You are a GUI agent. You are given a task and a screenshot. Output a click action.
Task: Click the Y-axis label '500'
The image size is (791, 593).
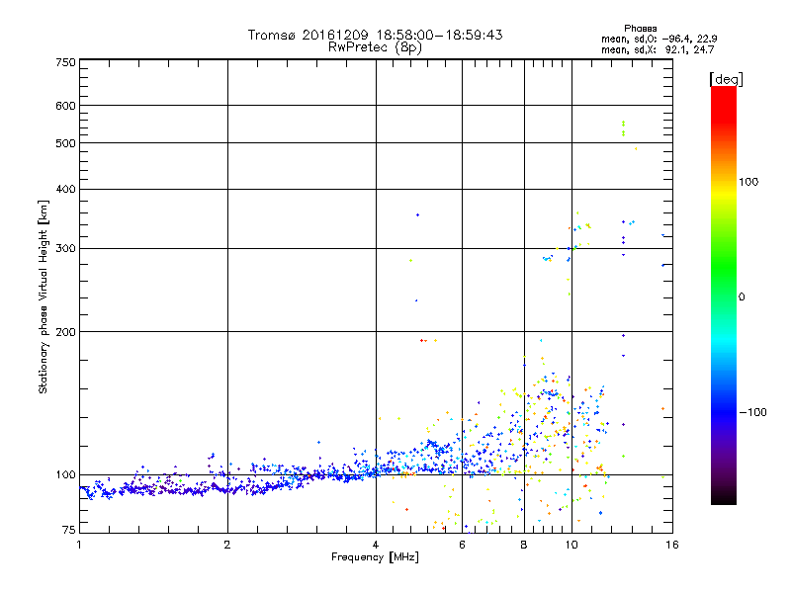(66, 143)
